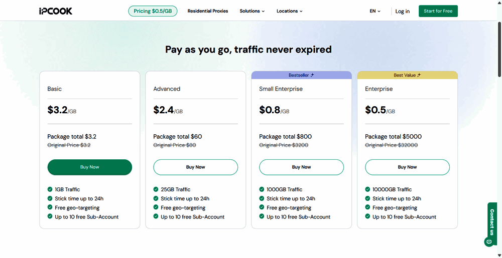This screenshot has height=258, width=502.
Task: Click the 25GB Traffic green checkmark
Action: [156, 189]
